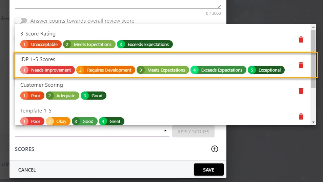323x182 pixels.
Task: Toggle answer counts towards overall review score
Action: point(21,21)
